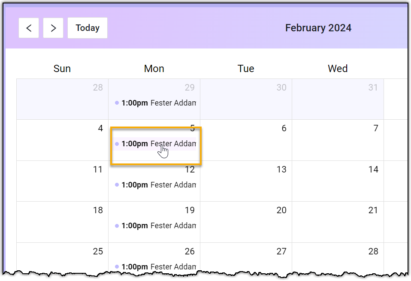Select Tuesday February 27 date cell
411x281 pixels.
pyautogui.click(x=246, y=258)
